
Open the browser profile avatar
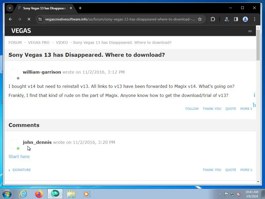(x=245, y=19)
